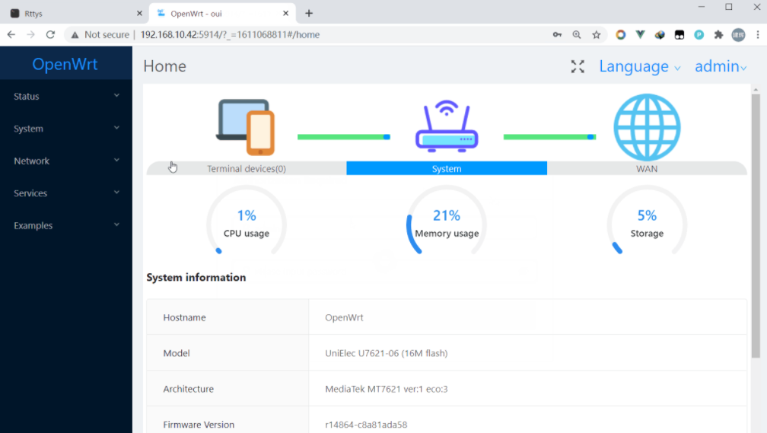
Task: Open the Language dropdown
Action: 639,66
